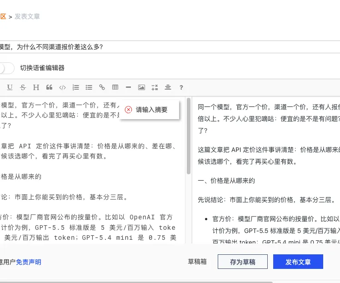Image resolution: width=340 pixels, height=283 pixels.
Task: Apply strikethrough formatting
Action: 23,87
